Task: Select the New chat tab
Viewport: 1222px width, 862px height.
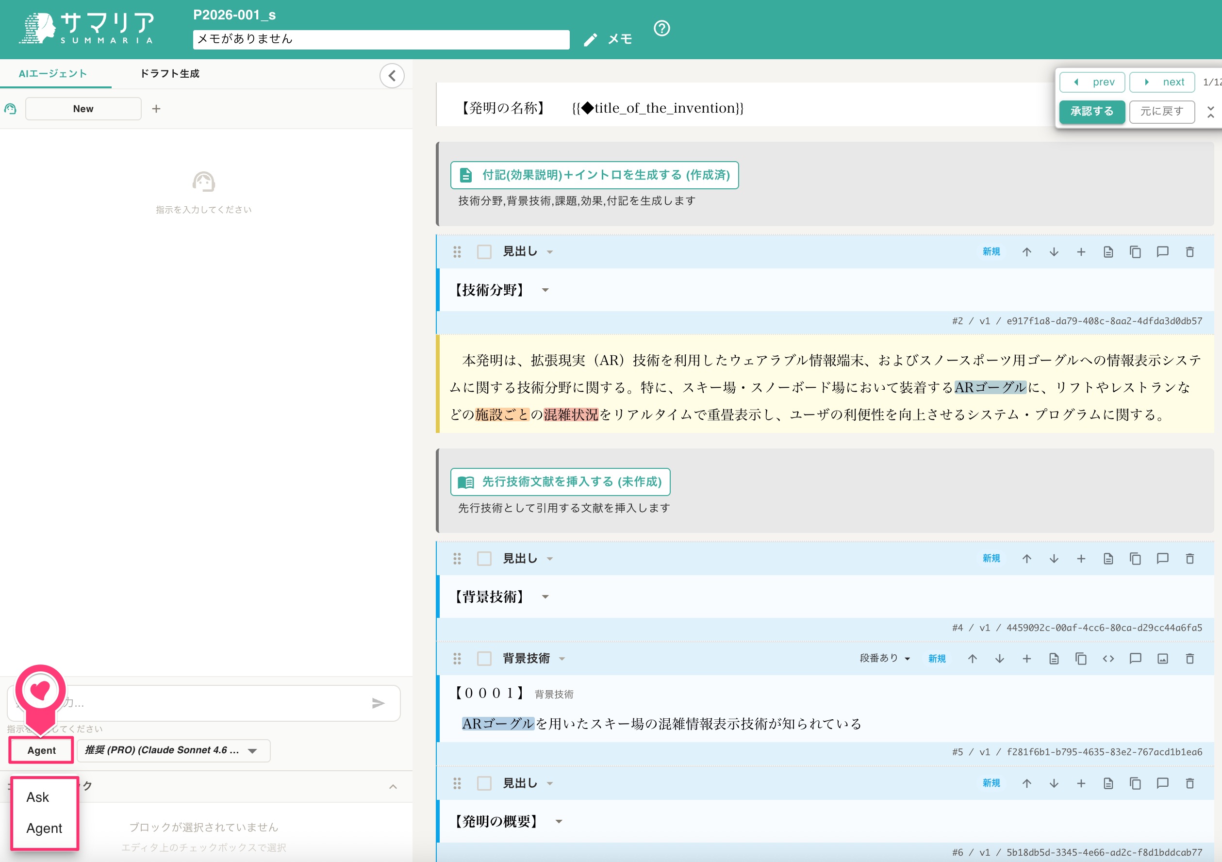Action: [83, 109]
